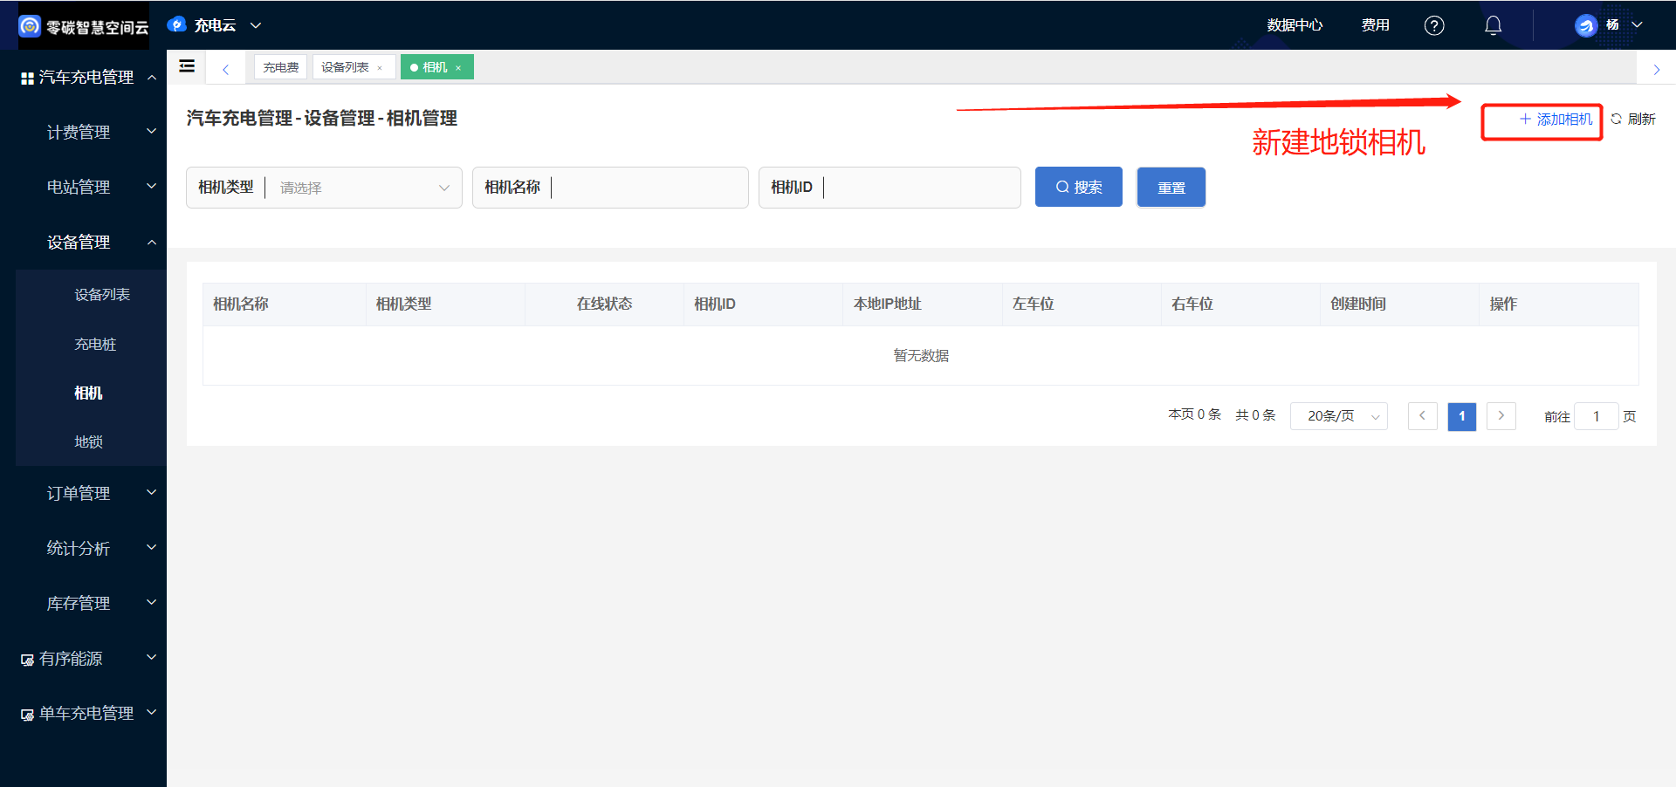Click the 汽车充电管理 grid icon
1676x787 pixels.
(x=27, y=79)
